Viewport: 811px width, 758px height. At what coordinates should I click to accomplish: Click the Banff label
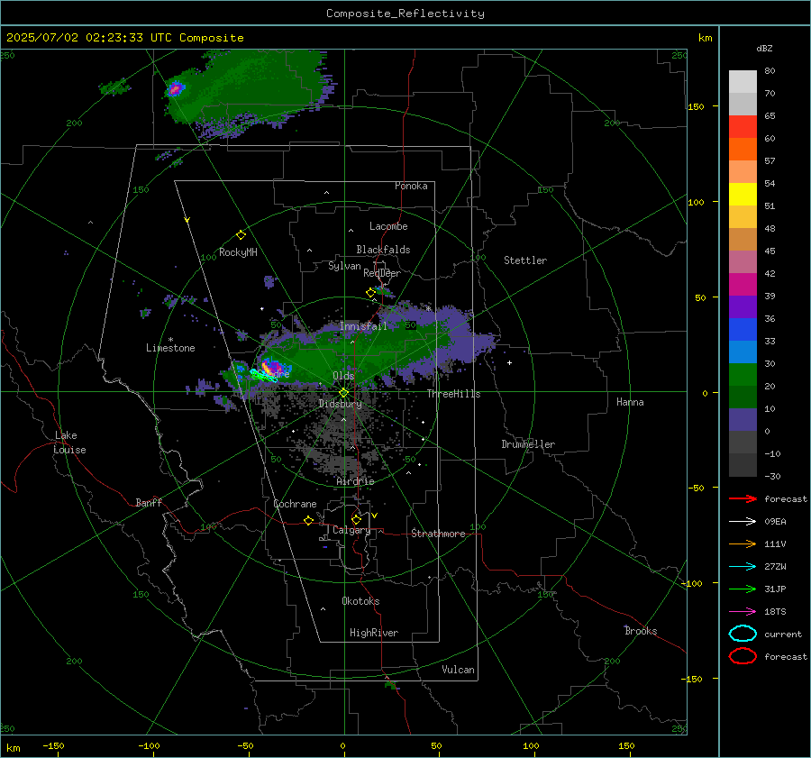coord(149,503)
